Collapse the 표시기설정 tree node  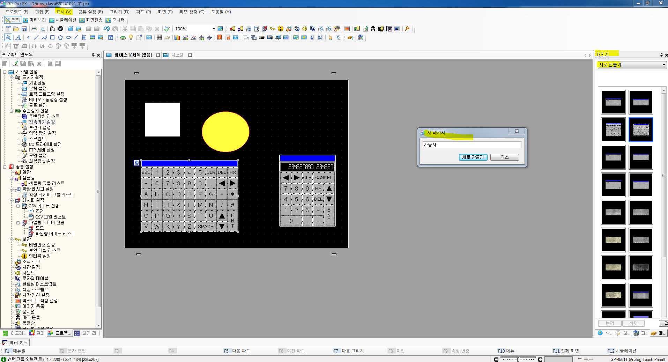[x=12, y=77]
